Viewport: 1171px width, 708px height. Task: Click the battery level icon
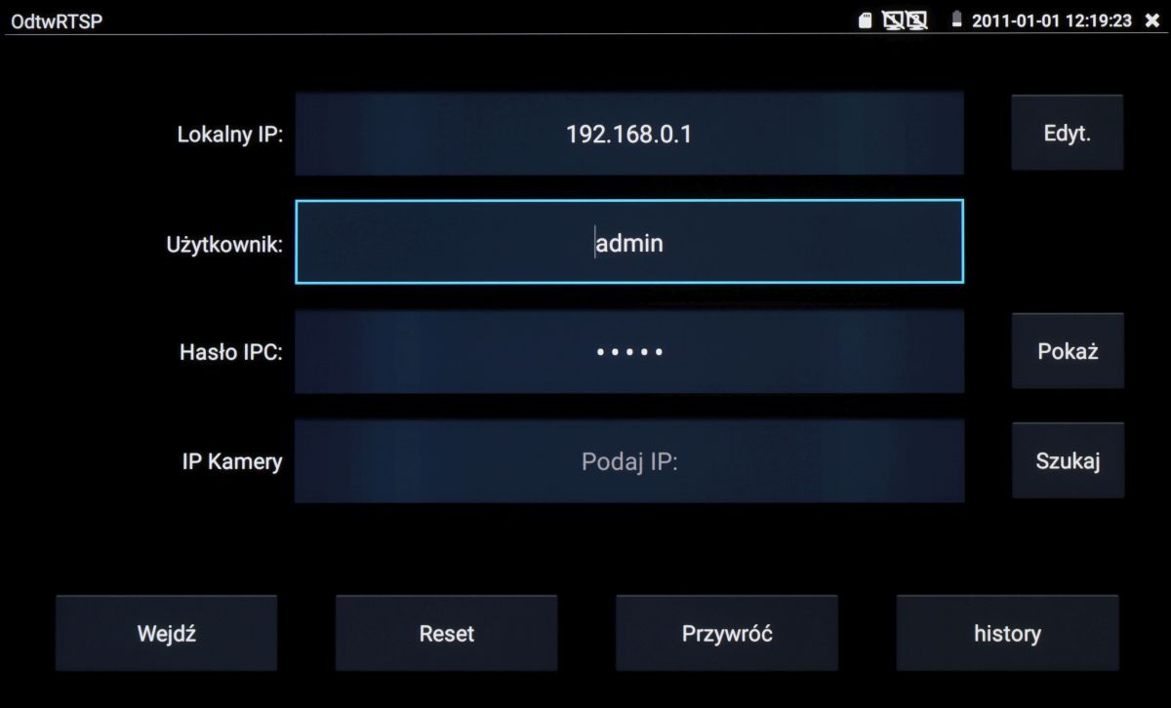tap(957, 20)
